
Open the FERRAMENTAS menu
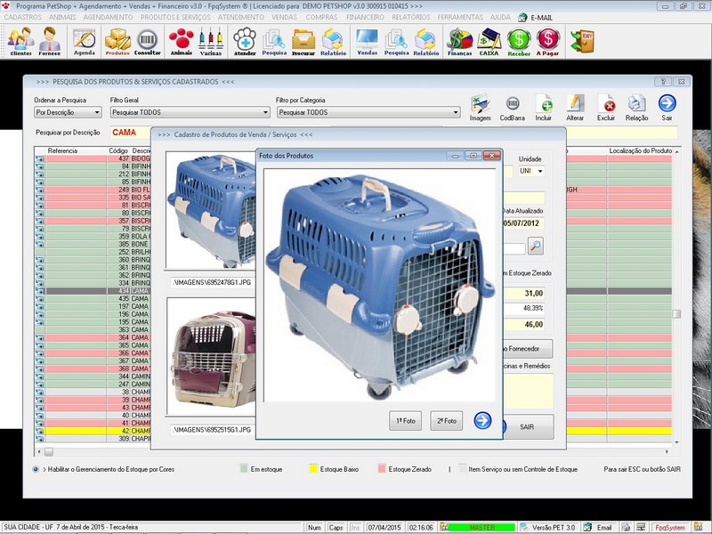point(460,17)
